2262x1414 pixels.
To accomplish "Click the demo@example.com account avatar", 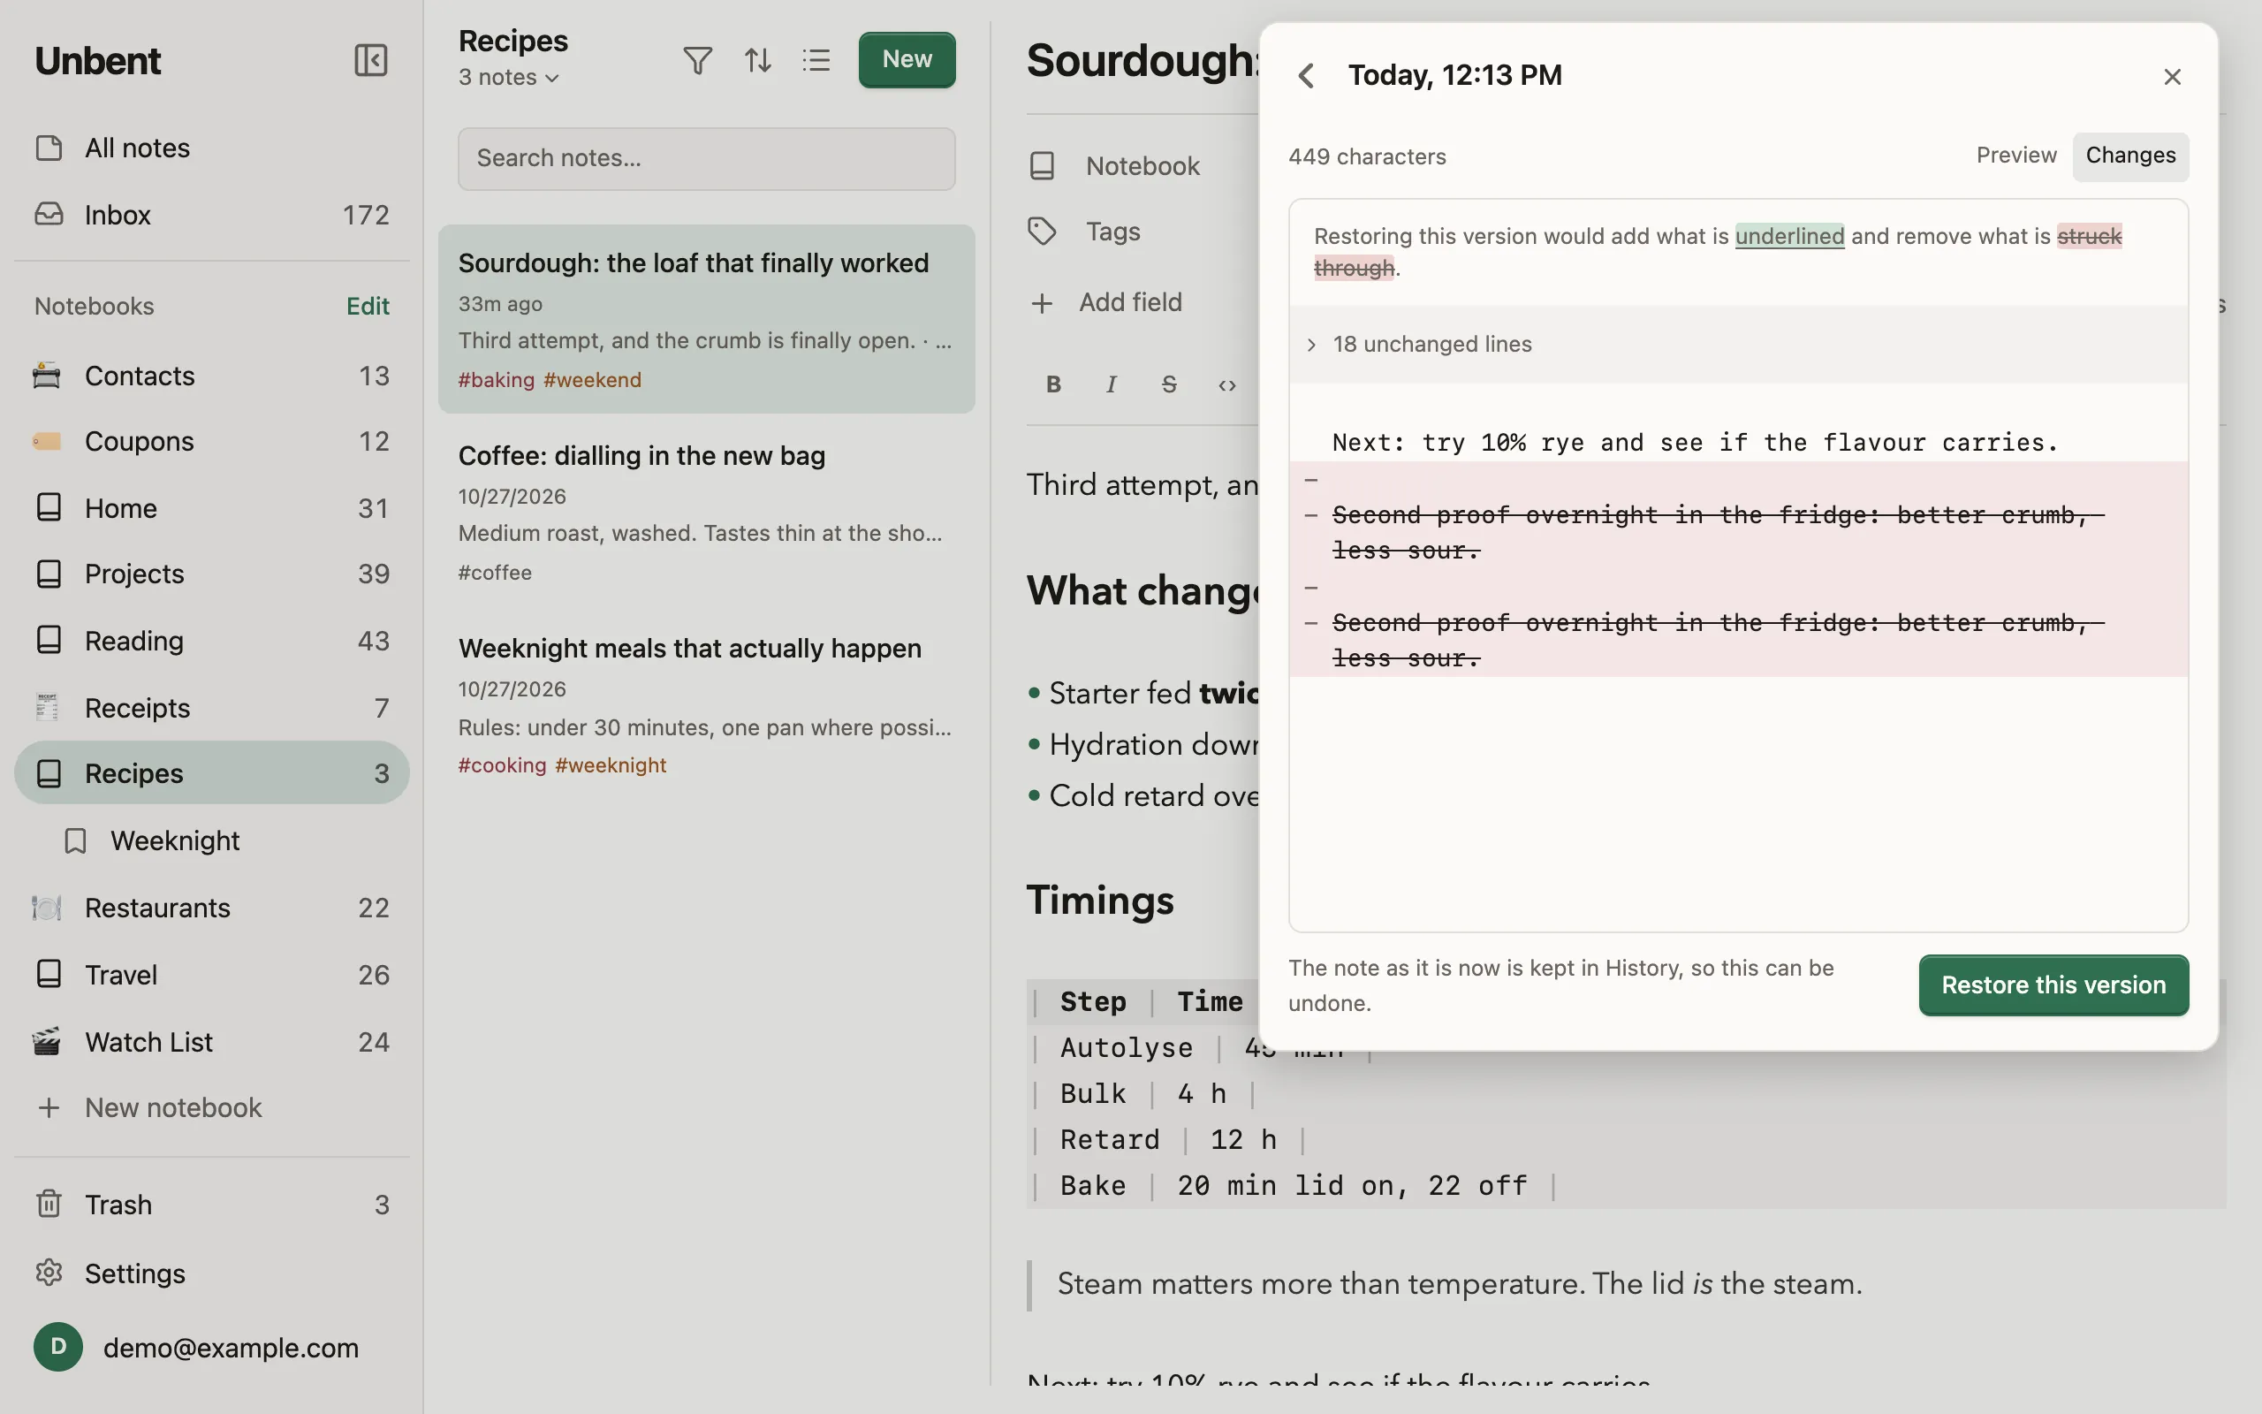I will click(58, 1347).
